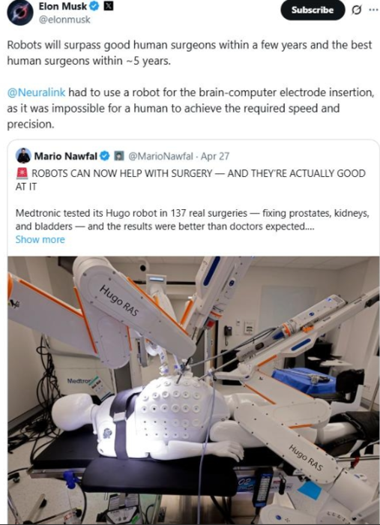Subscribe to Elon Musk

(x=313, y=10)
